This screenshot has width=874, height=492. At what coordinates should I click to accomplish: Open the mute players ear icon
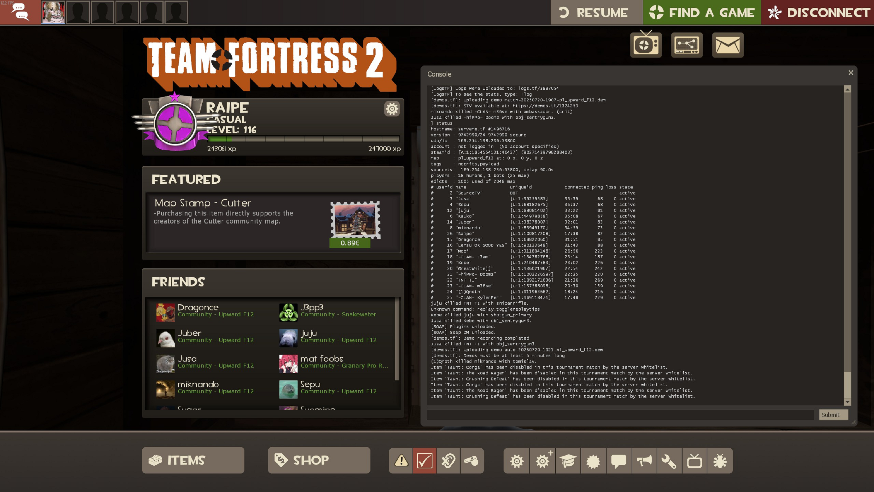tap(448, 461)
